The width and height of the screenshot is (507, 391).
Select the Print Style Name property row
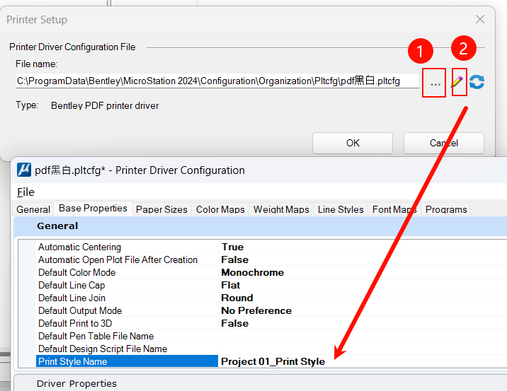127,361
